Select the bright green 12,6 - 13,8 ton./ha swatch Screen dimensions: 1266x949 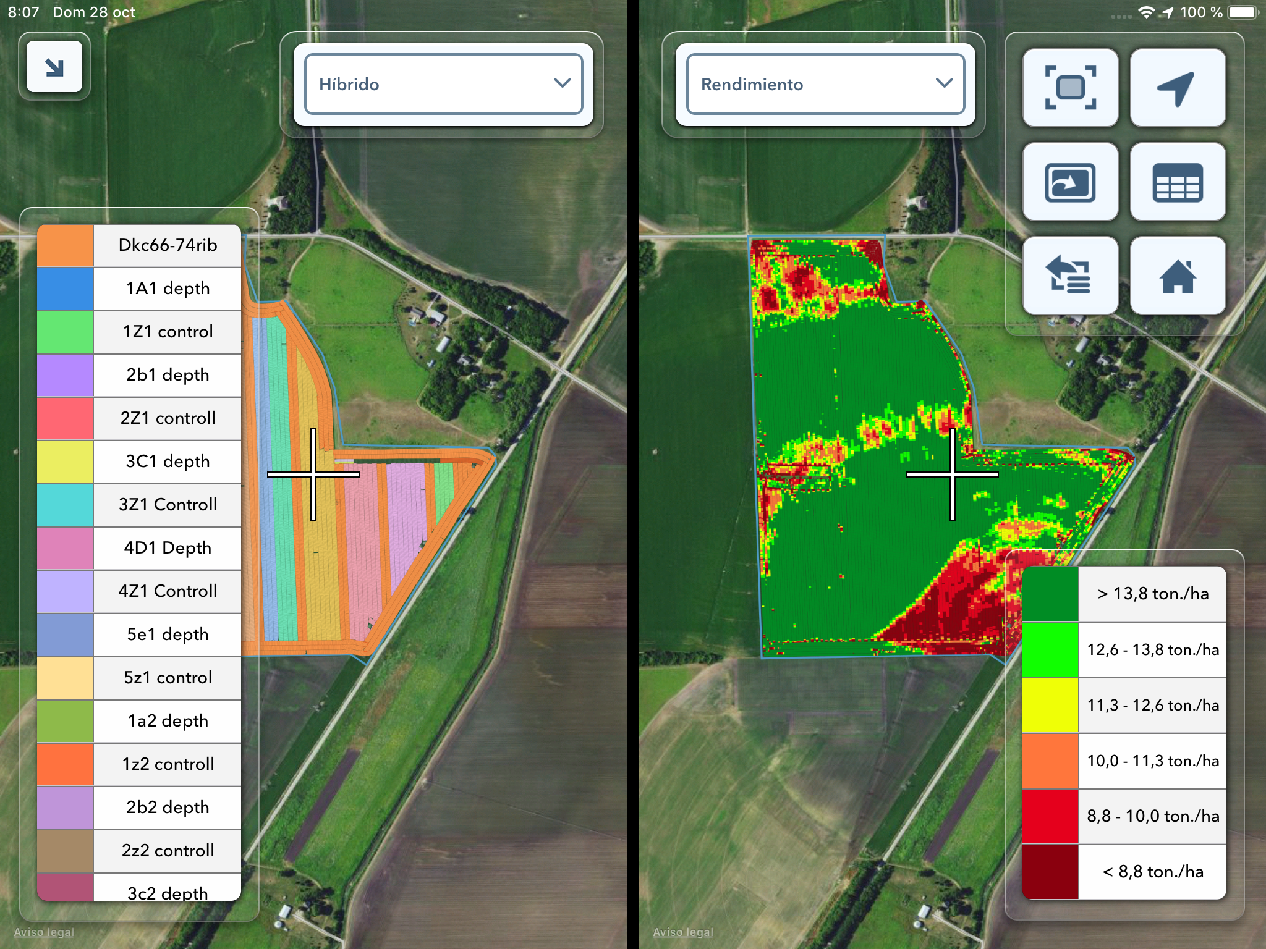pyautogui.click(x=1050, y=650)
